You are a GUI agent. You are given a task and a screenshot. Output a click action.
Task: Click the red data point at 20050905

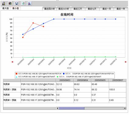(44, 26)
